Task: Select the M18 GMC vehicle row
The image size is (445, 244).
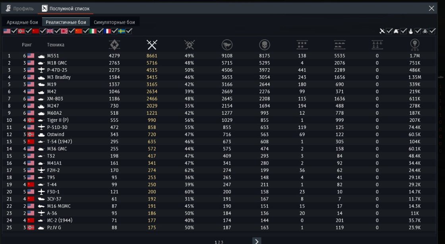Action: [219, 63]
